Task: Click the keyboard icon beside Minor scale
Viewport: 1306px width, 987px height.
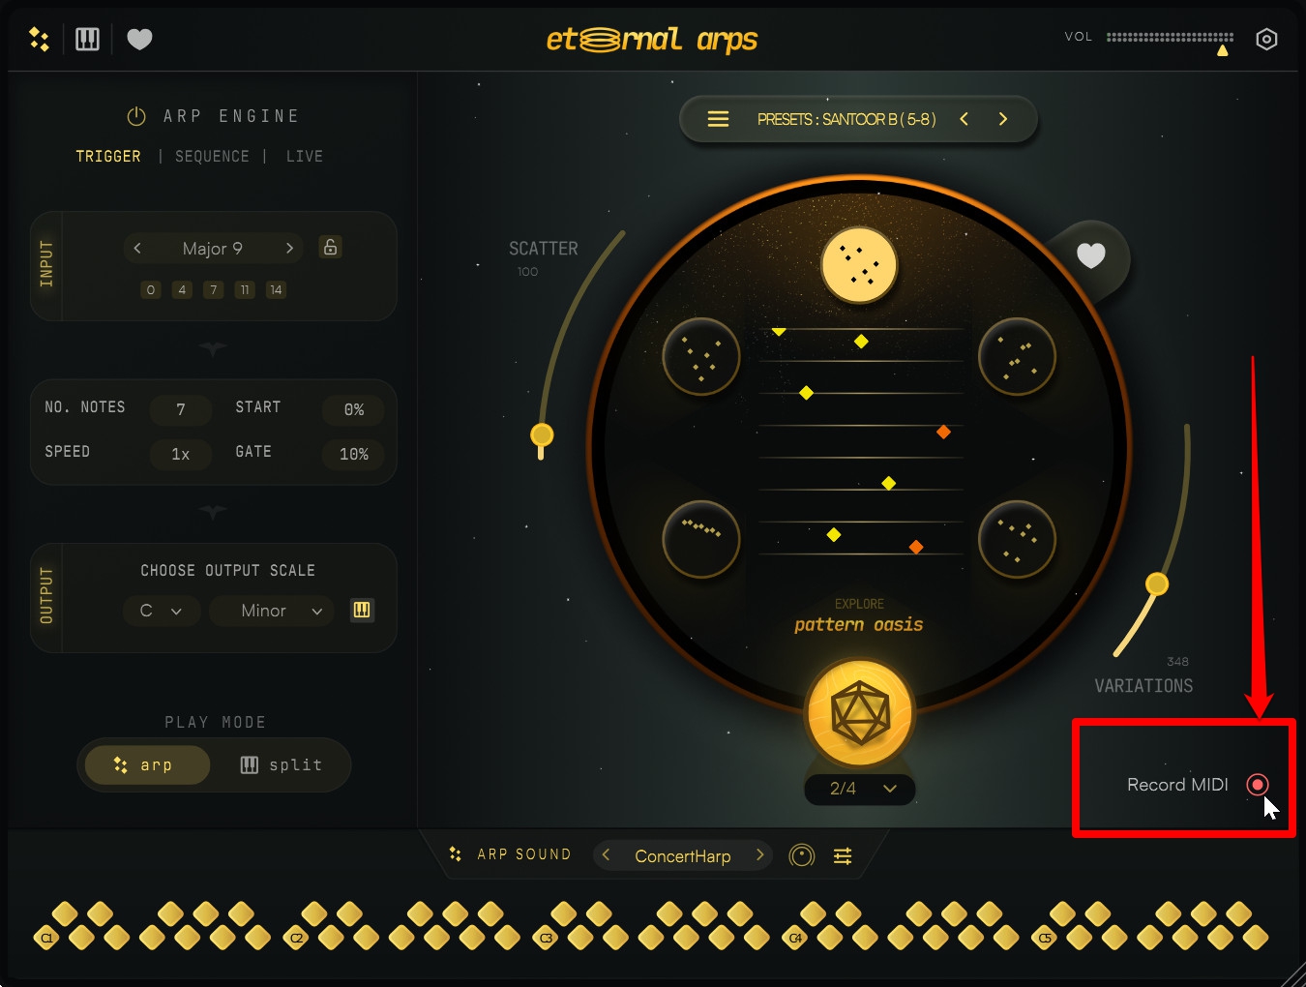Action: 361,610
